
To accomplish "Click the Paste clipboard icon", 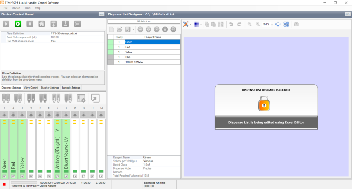I will (213, 24).
